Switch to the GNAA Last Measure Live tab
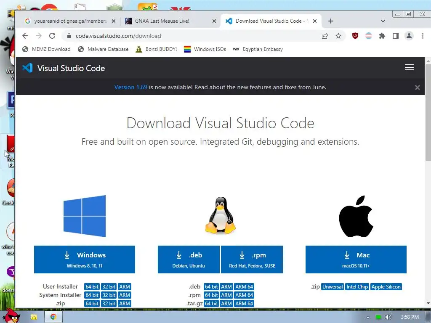 click(170, 21)
